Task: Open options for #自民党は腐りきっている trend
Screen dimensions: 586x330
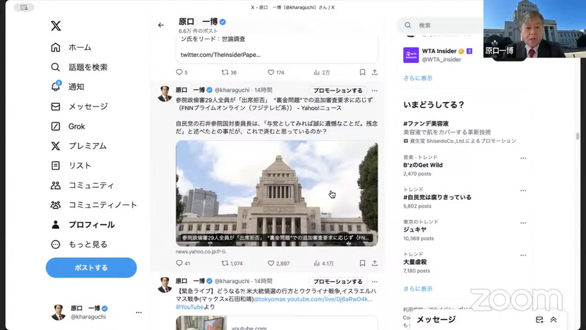Action: tap(523, 191)
